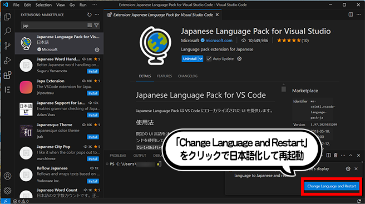The height and width of the screenshot is (204, 365).
Task: Close the Japanese Language Pack editor tab
Action: 217,14
